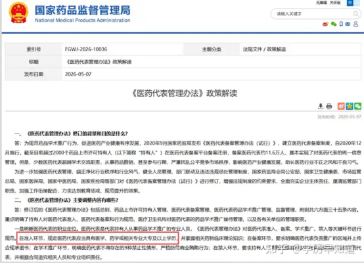Switch language with the 中 button
364x263 pixels.
click(350, 3)
